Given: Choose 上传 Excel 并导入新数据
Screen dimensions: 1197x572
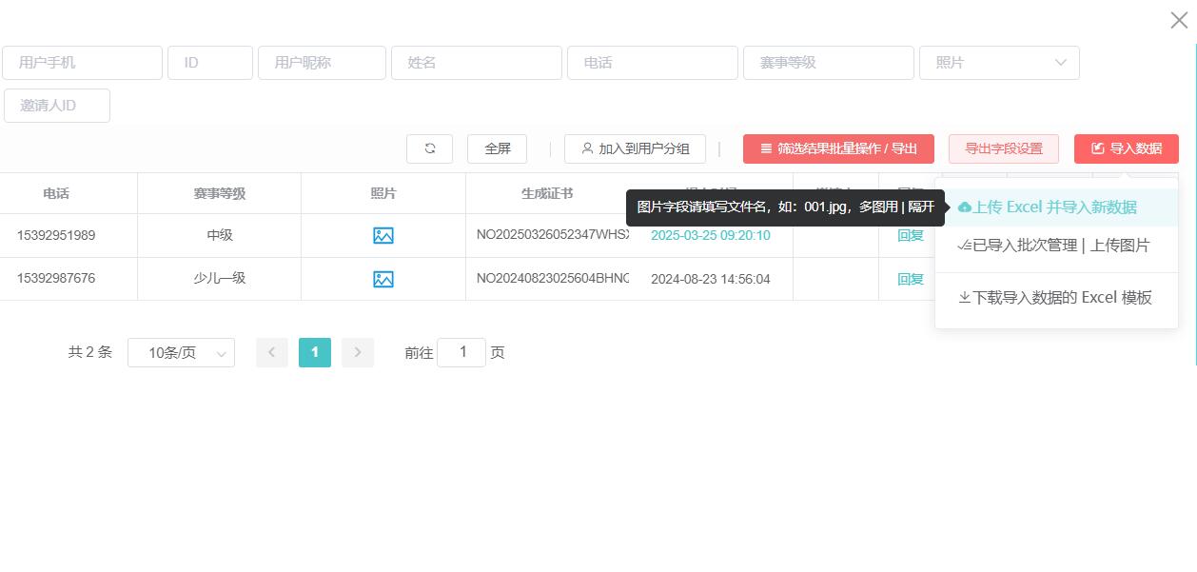Looking at the screenshot, I should click(x=1056, y=207).
